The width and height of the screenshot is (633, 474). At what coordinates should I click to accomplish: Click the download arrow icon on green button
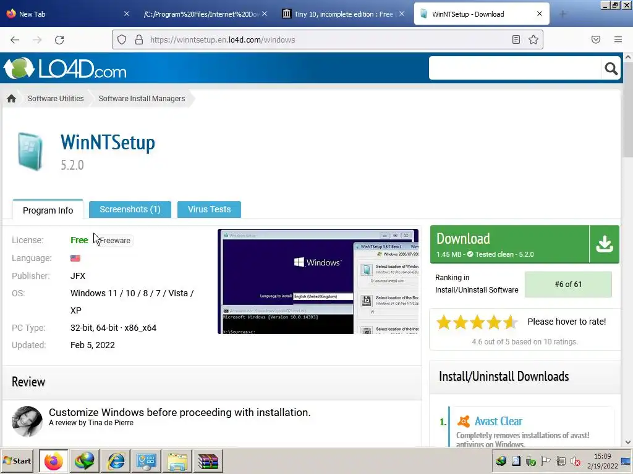pyautogui.click(x=605, y=244)
